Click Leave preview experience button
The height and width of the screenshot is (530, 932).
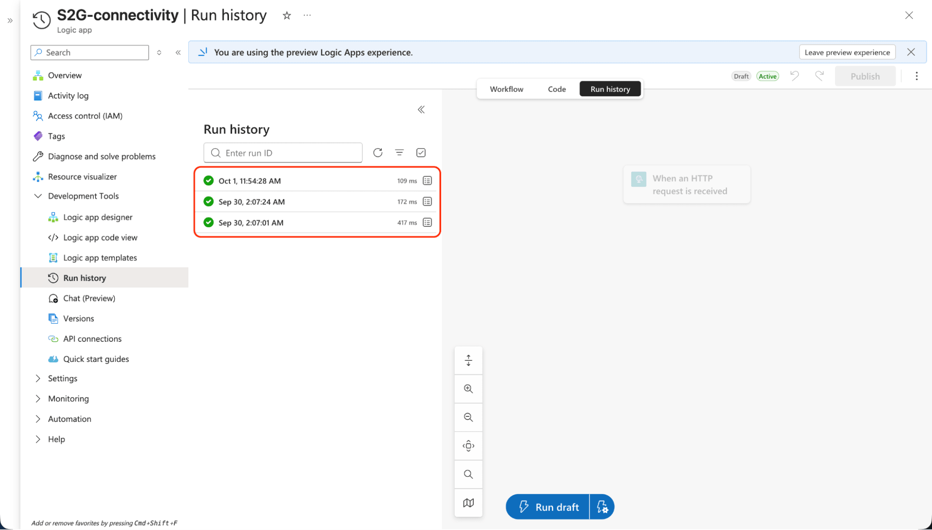coord(847,52)
